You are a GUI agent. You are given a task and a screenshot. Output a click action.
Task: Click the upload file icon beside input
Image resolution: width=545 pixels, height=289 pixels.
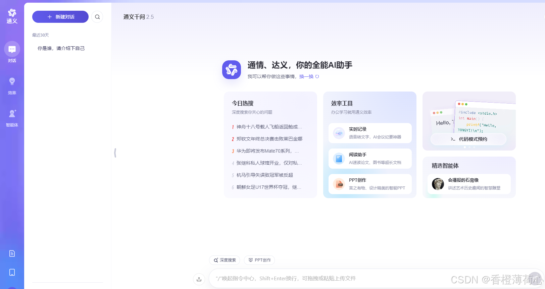point(199,279)
